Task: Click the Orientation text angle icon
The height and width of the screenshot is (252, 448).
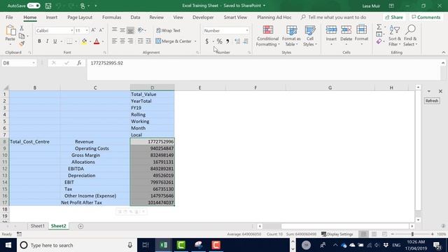Action: click(141, 30)
